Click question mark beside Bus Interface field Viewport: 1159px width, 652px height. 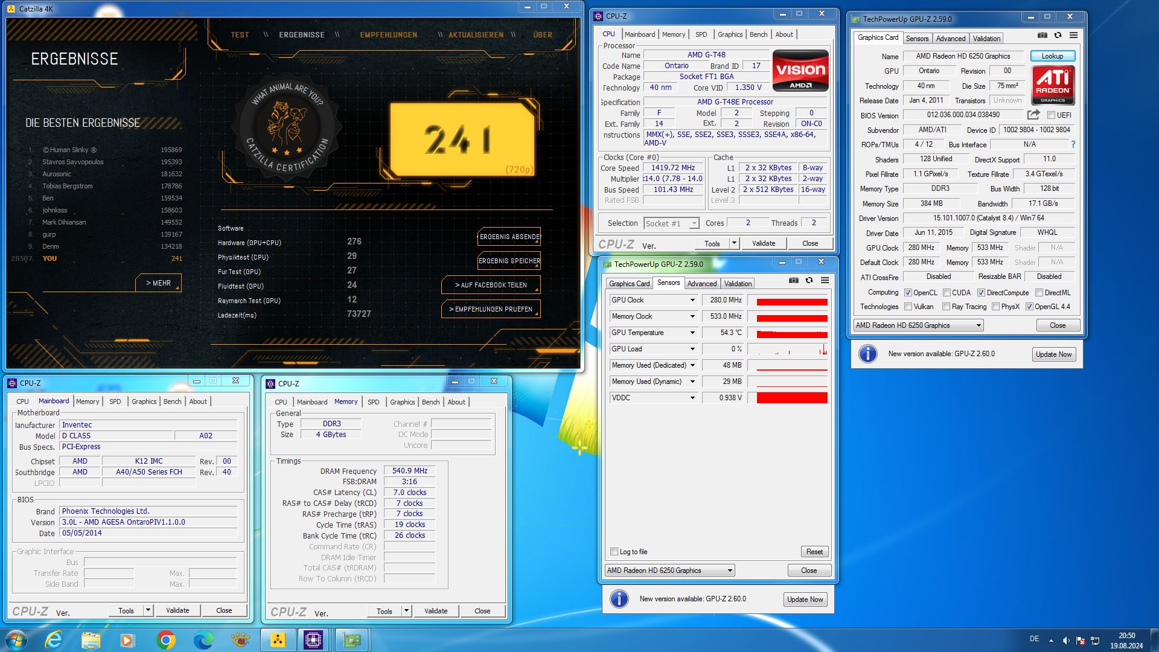click(1073, 144)
